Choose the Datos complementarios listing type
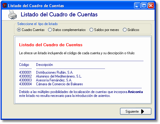 (50, 30)
